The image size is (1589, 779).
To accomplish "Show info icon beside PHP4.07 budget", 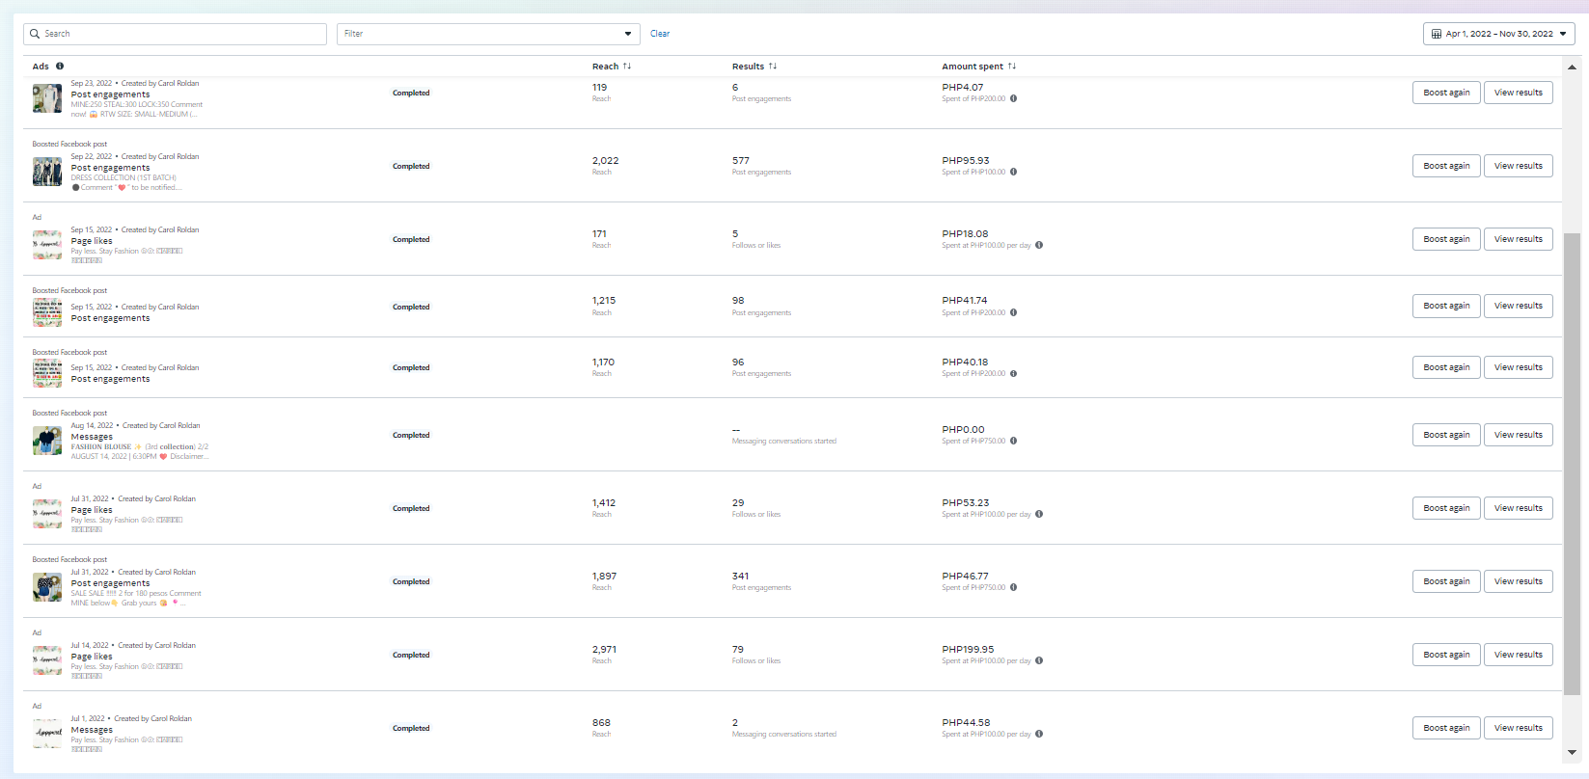I will click(x=1013, y=98).
